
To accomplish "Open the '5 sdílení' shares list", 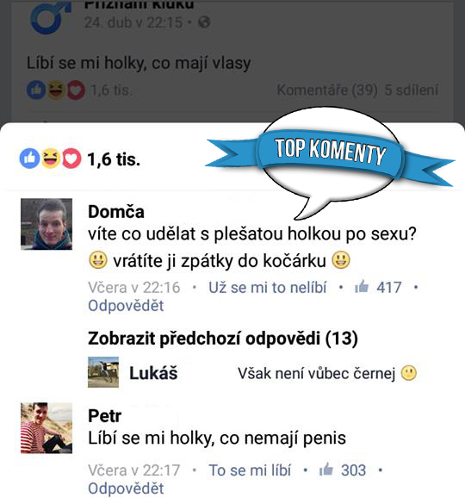I will [x=412, y=90].
